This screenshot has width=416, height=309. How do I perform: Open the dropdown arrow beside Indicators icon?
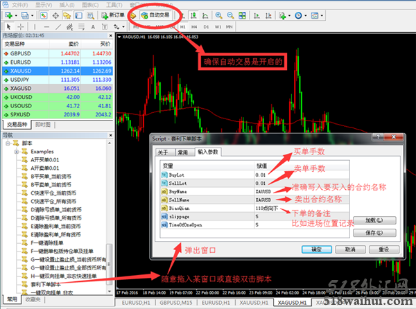289,15
